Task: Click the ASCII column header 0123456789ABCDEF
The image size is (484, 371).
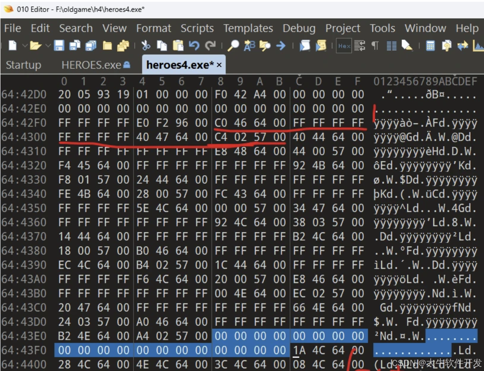Action: pyautogui.click(x=425, y=81)
